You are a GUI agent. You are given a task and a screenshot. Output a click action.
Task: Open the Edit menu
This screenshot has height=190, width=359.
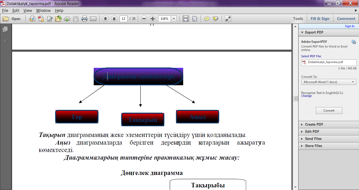(x=16, y=11)
